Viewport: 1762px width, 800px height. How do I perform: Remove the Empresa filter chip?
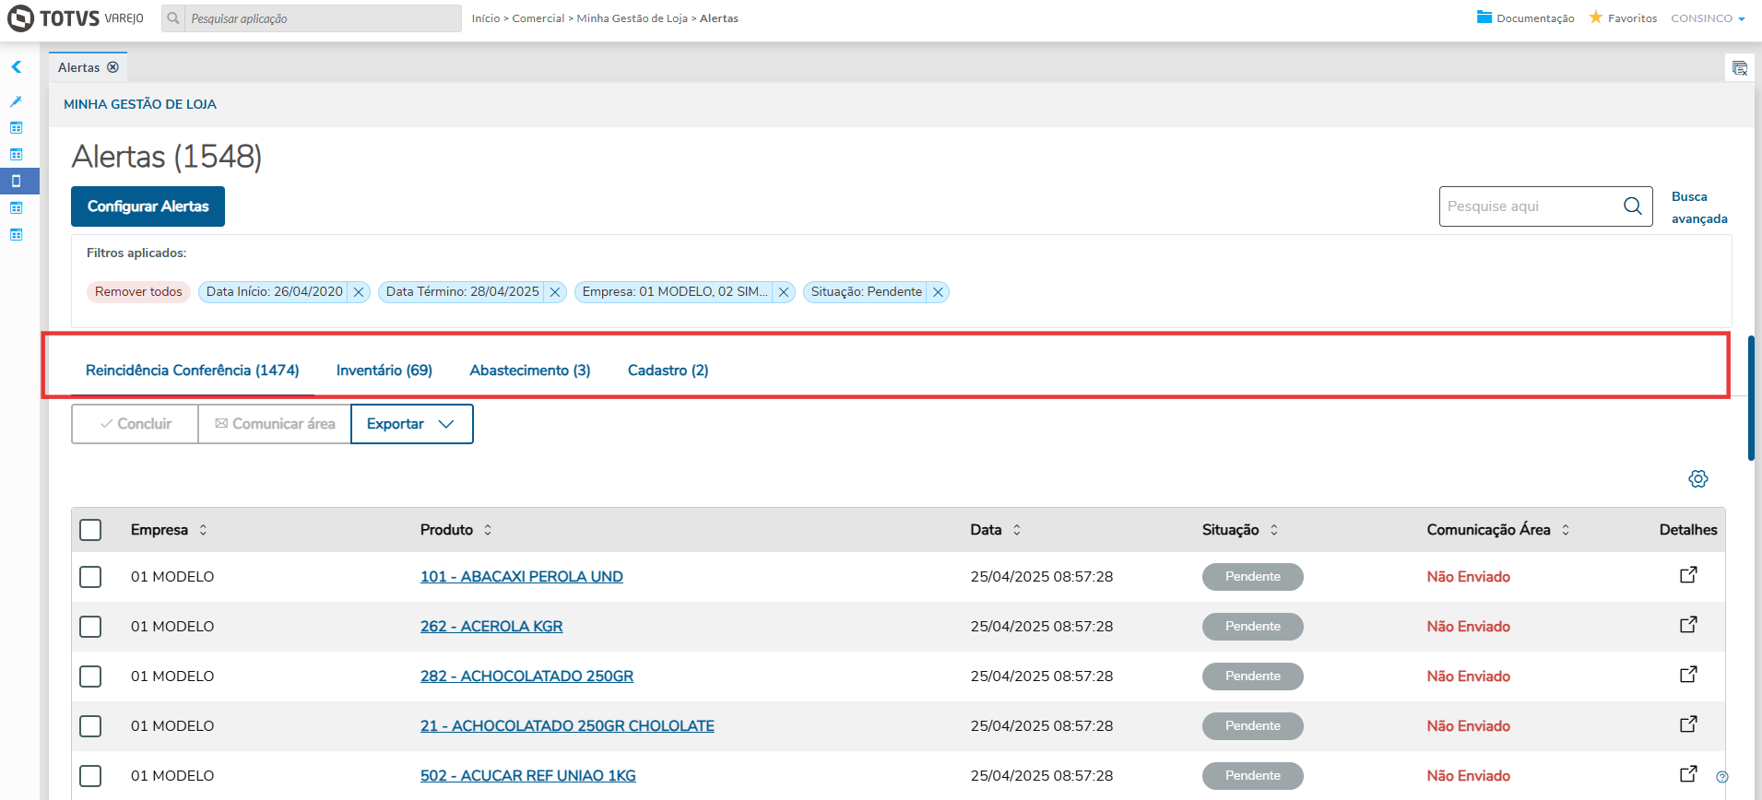[x=784, y=292]
